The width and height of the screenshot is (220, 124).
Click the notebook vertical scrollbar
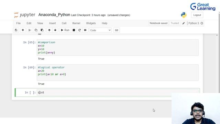click(217, 63)
